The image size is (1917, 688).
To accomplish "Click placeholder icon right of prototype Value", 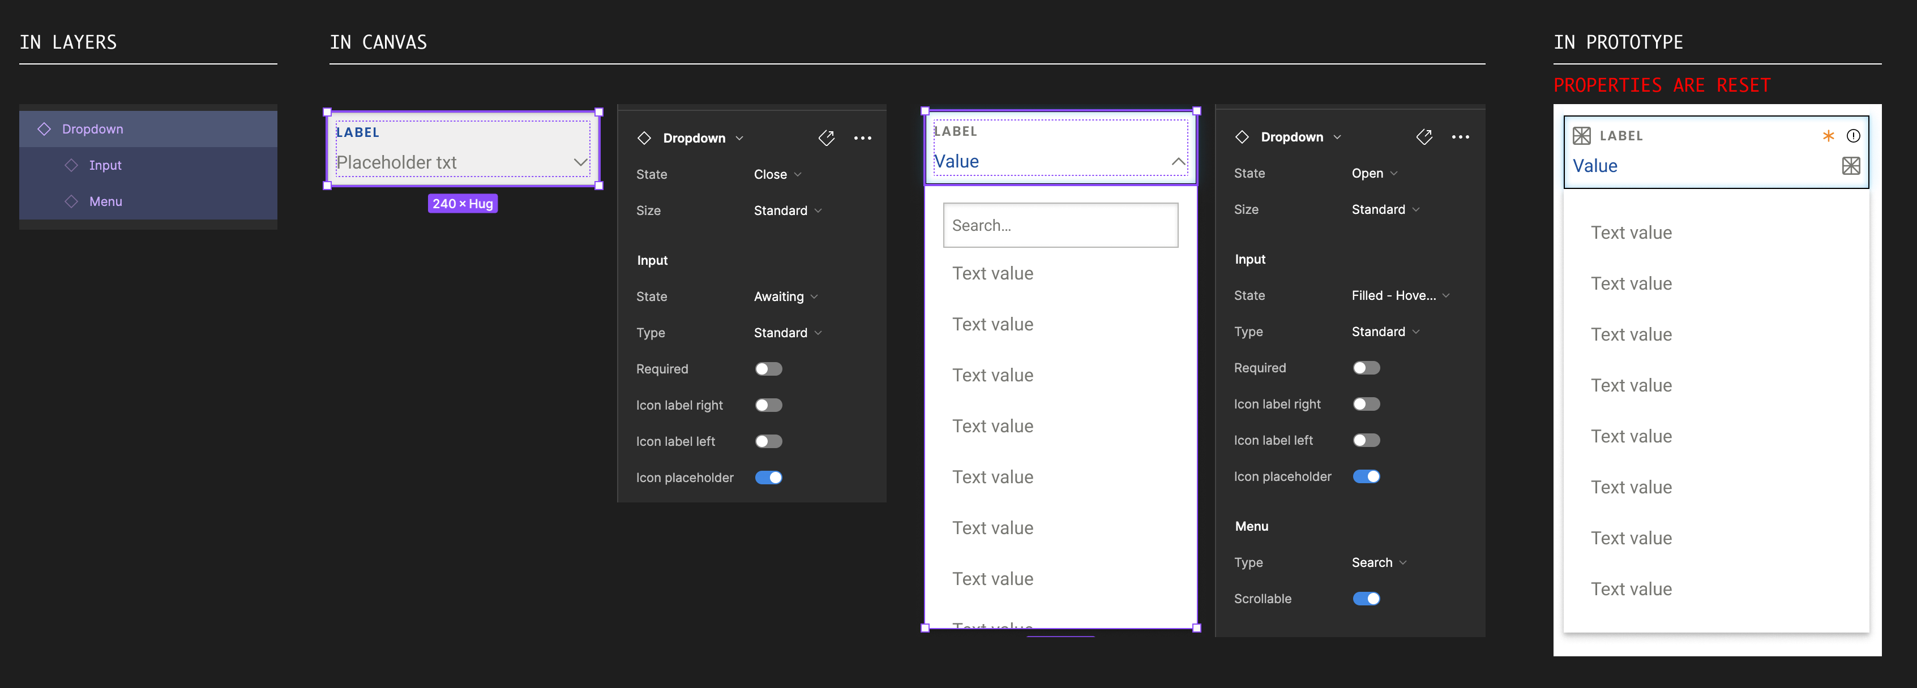I will tap(1851, 166).
